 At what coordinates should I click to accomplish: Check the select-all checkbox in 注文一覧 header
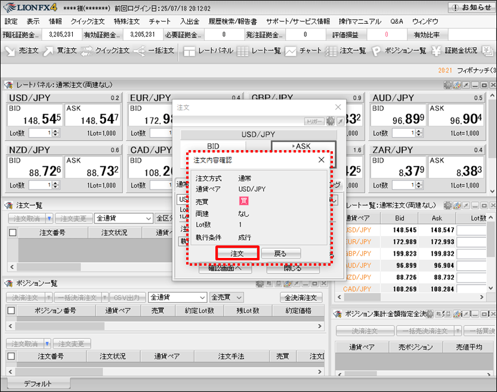pyautogui.click(x=13, y=232)
